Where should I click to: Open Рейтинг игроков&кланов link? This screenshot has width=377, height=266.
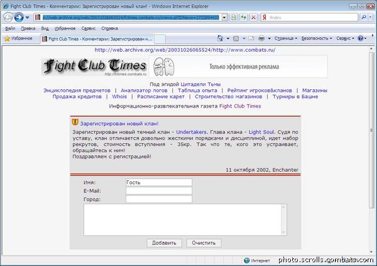click(260, 91)
